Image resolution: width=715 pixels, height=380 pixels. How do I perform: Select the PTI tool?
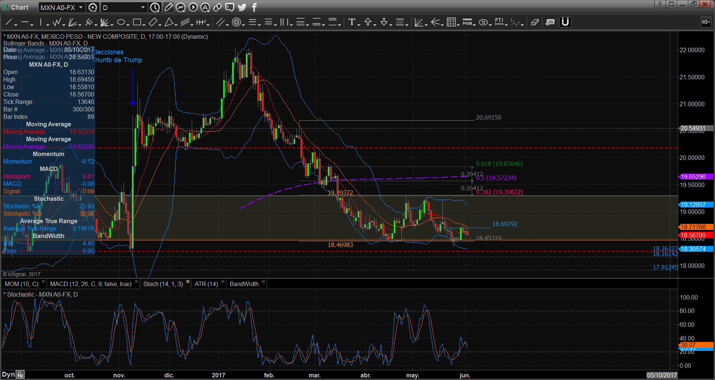499,22
